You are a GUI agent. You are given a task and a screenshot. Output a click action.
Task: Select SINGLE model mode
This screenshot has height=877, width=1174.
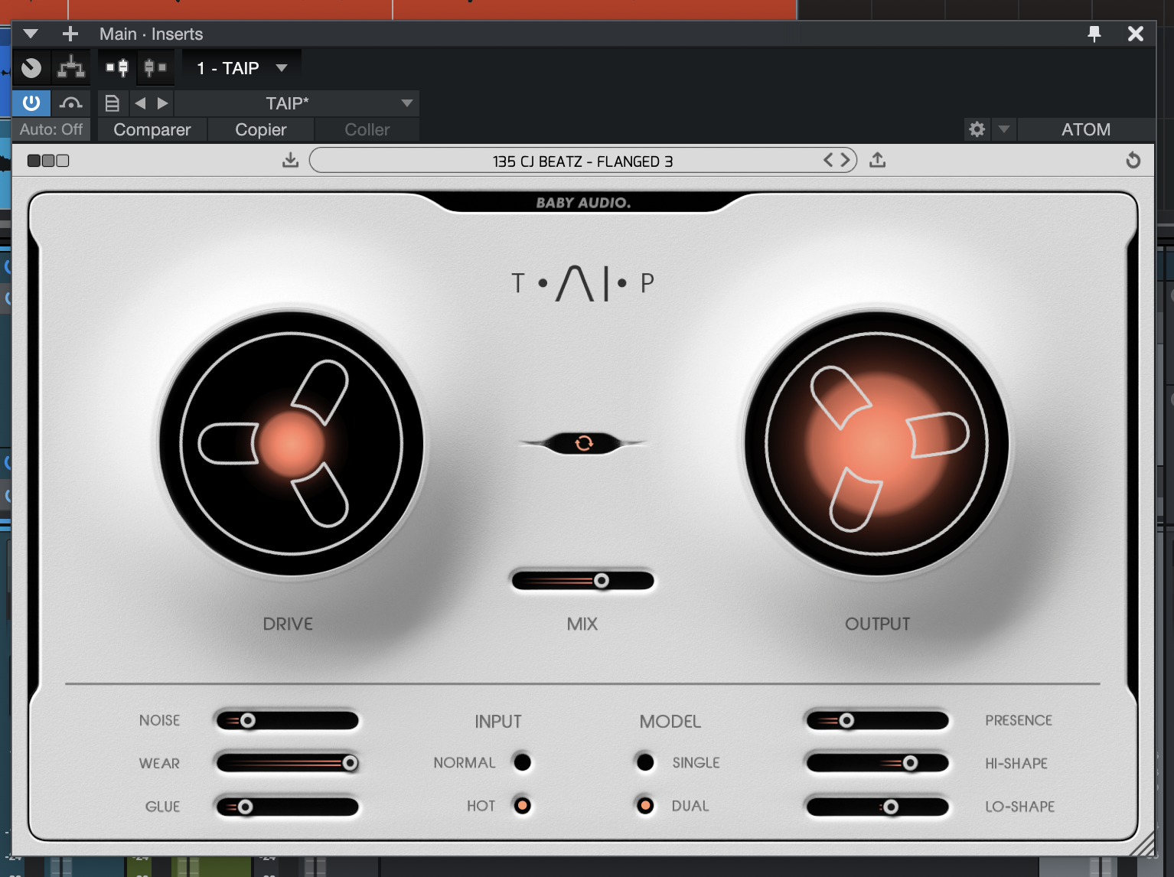(x=645, y=762)
